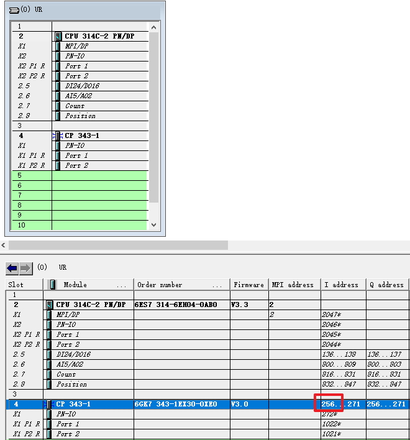Click I address 1022* of CP Port 1
Viewport: 410px width, 440px height.
pos(331,424)
